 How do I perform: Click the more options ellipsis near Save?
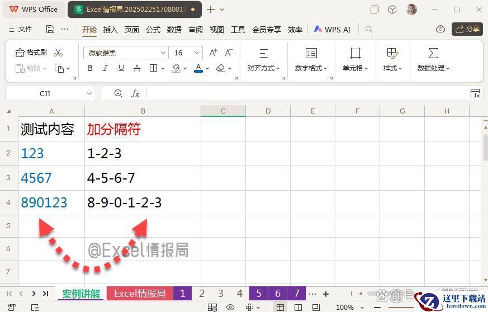[x=65, y=29]
